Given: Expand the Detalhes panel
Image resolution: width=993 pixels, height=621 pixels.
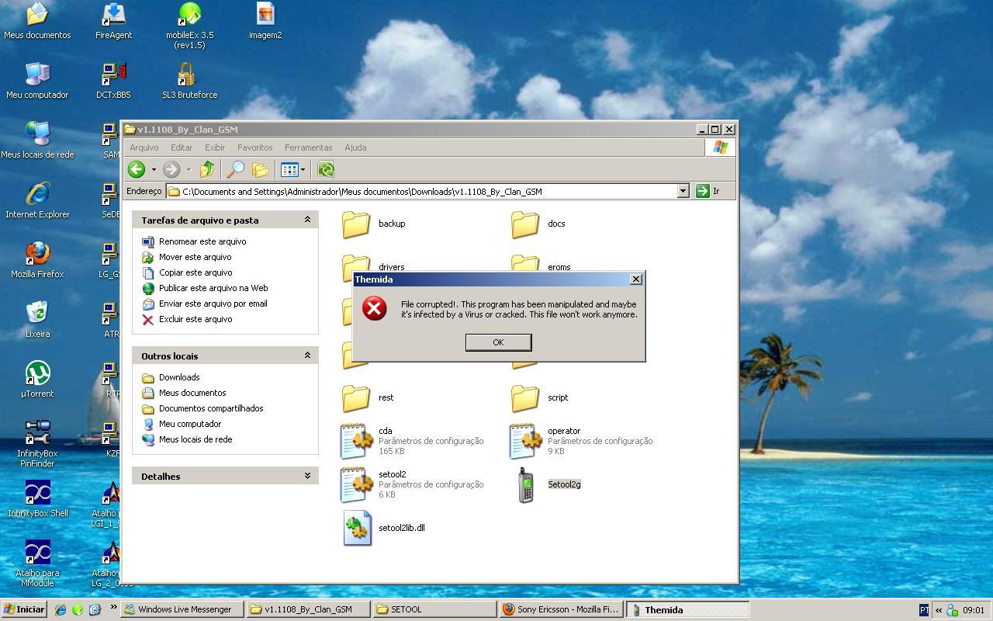Looking at the screenshot, I should [307, 476].
